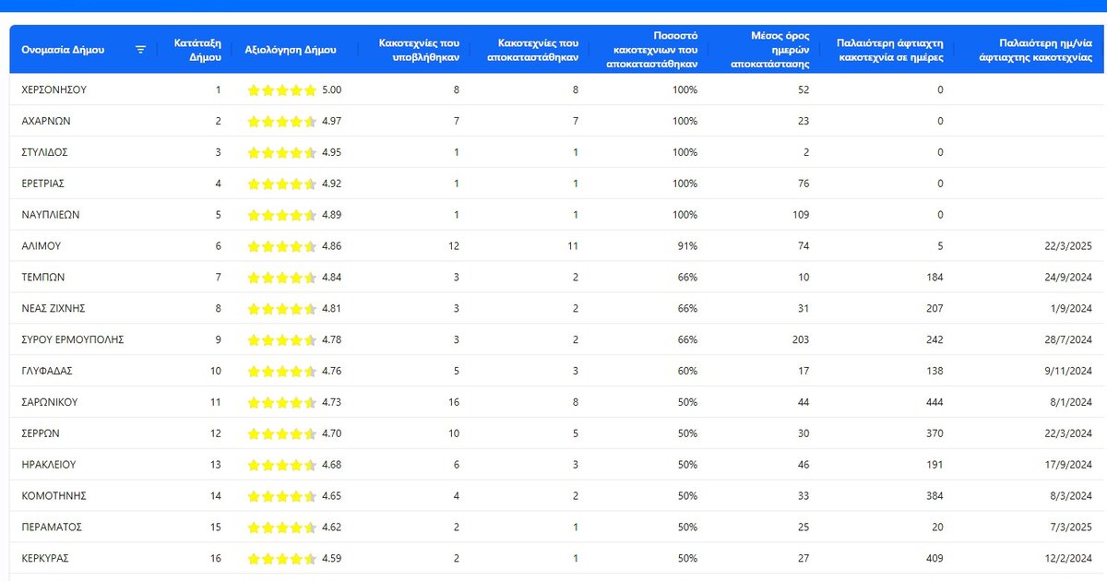Click the ΣΤΥΛΙΔΟΣ 4.95 star rating
Screen dimensions: 1107x581
click(281, 153)
